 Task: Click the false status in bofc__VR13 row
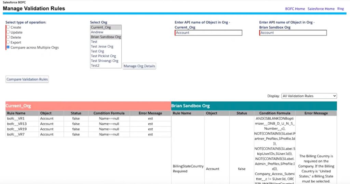[76, 124]
